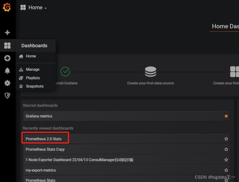Star the Prometheus Stats Copy dashboard
239x182 pixels.
226,149
